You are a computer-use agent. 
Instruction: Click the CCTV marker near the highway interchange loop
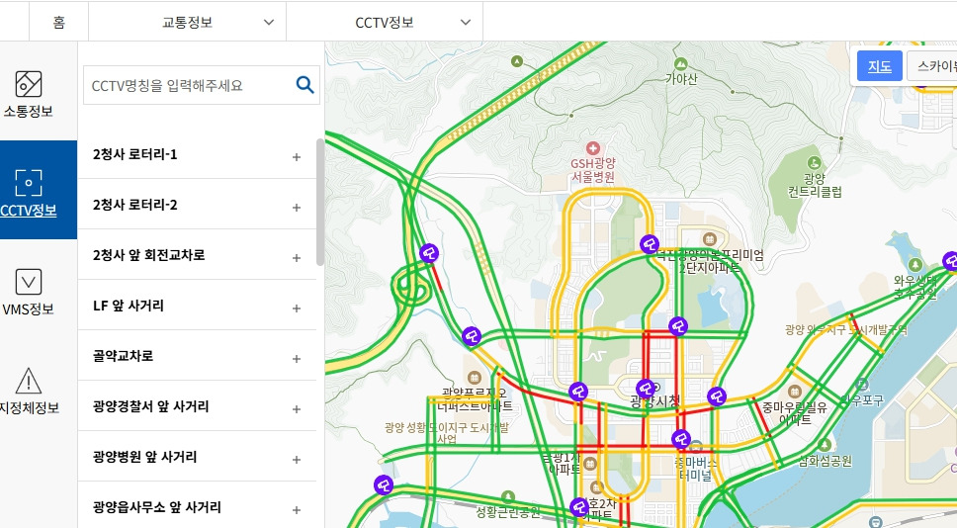click(x=429, y=253)
